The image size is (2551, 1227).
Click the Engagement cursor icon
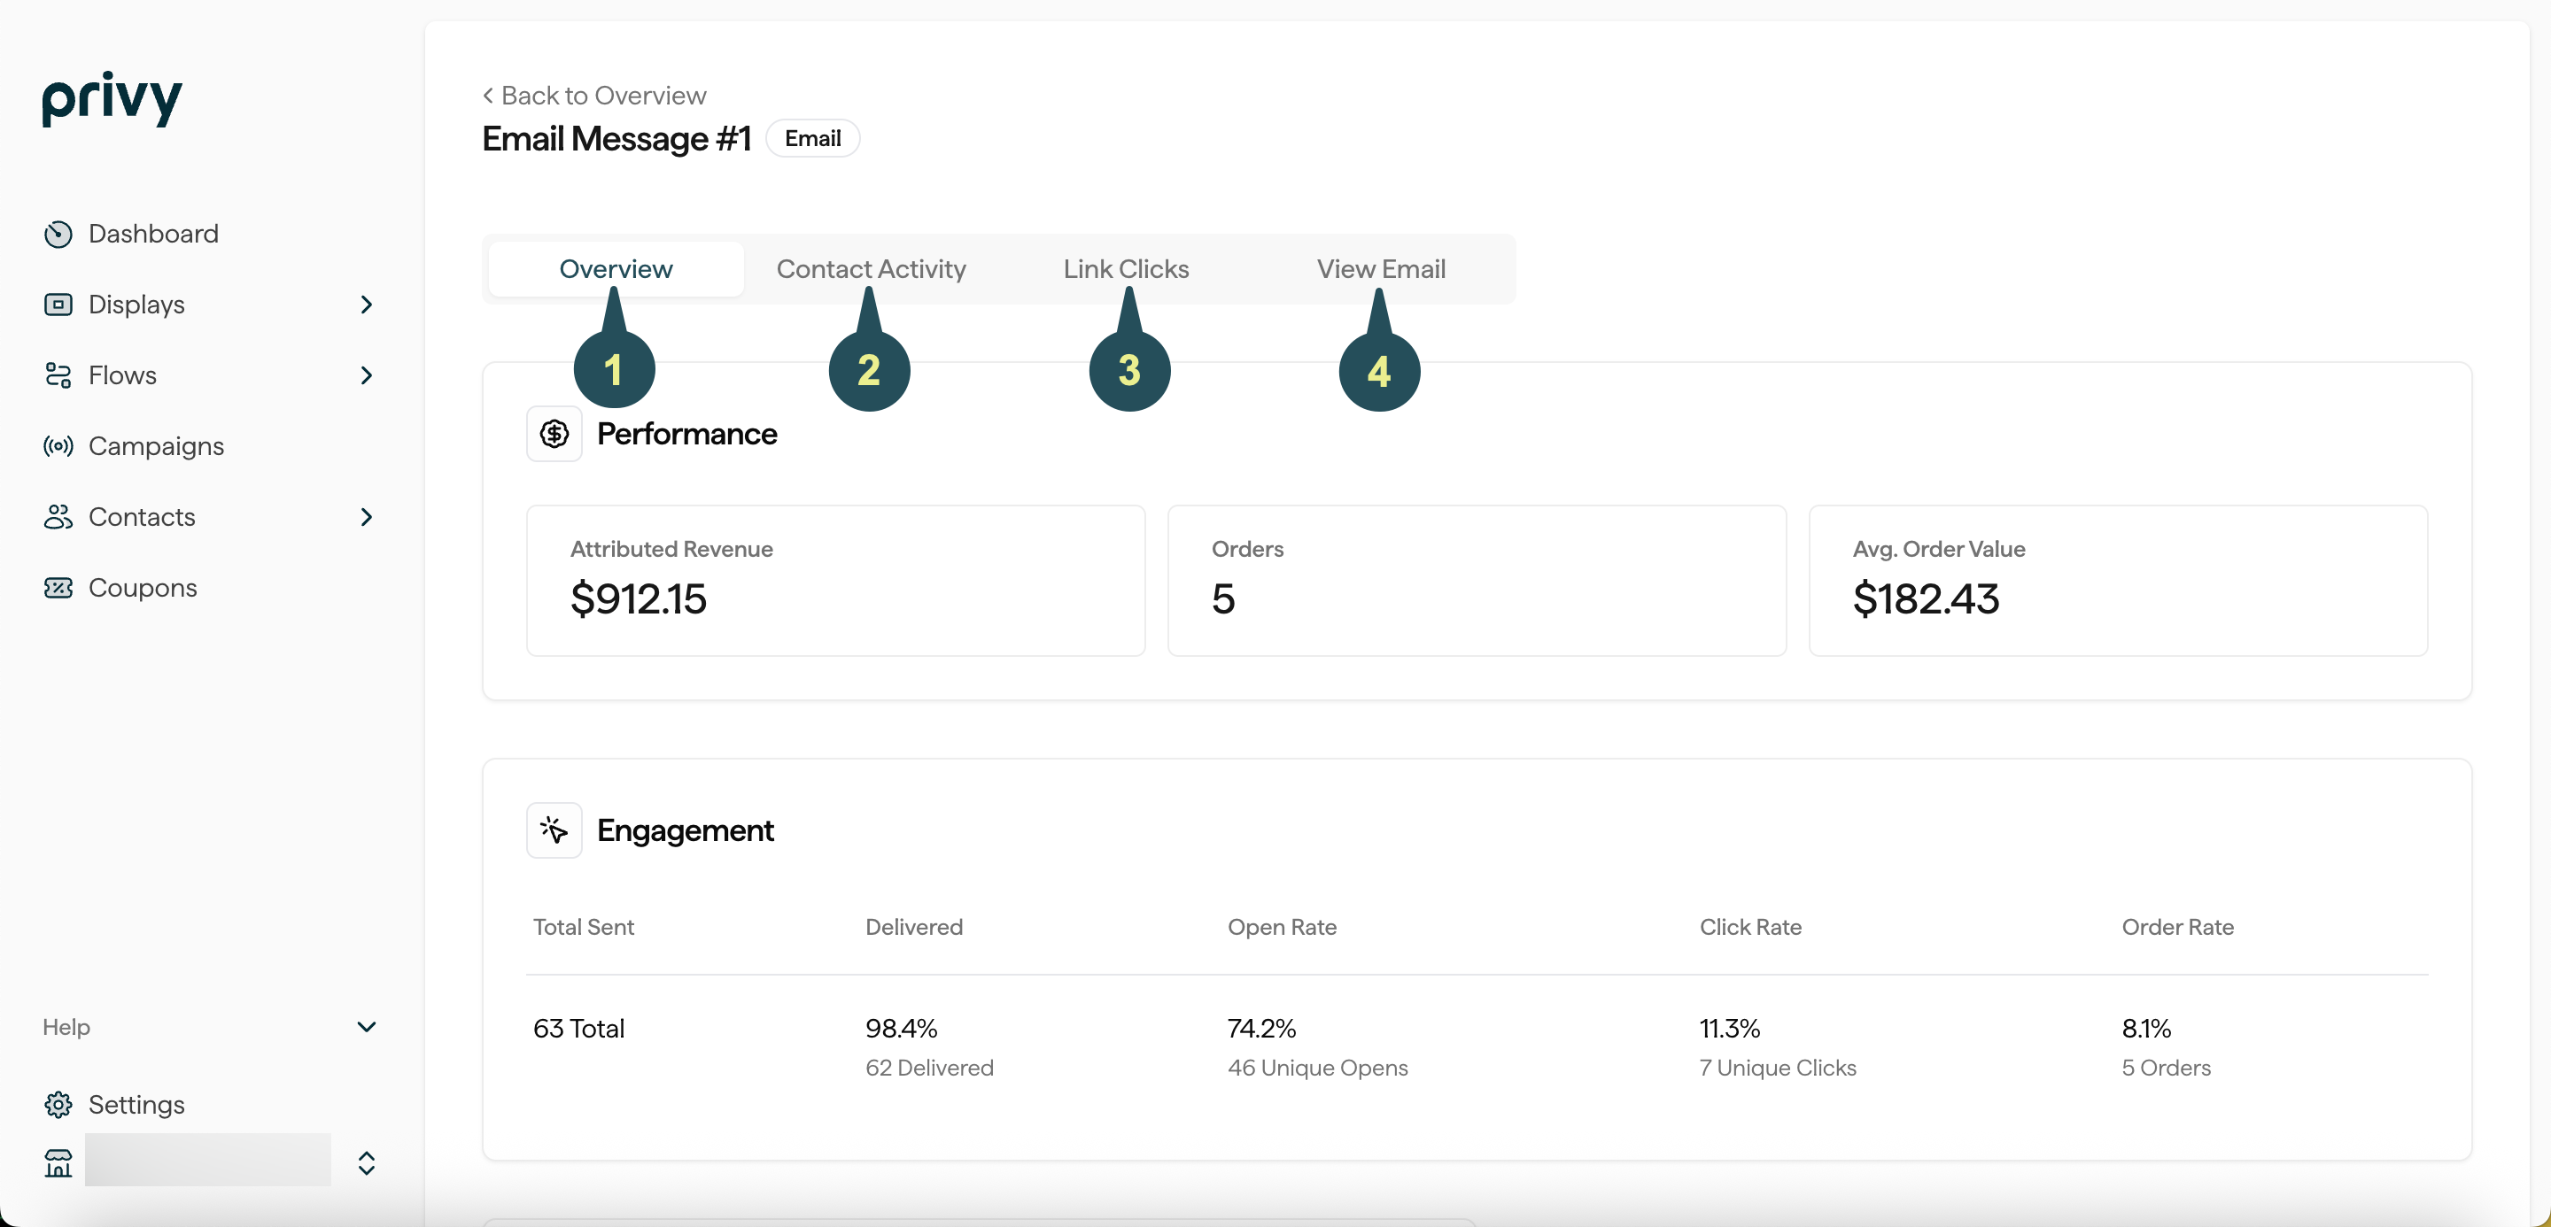(x=554, y=830)
